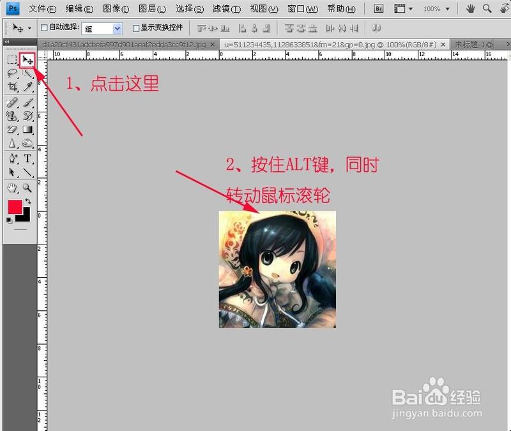The image size is (511, 431).
Task: Select the Crop tool
Action: coord(12,86)
